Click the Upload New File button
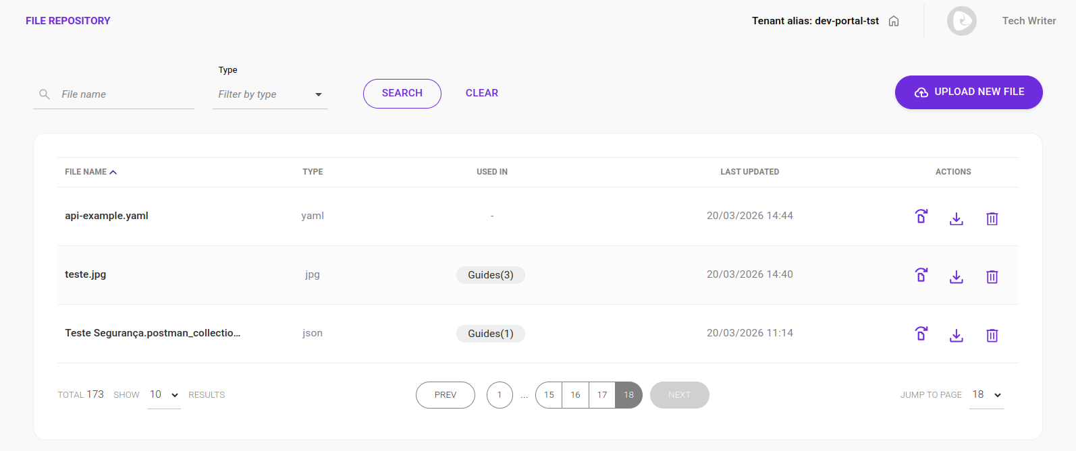This screenshot has width=1076, height=451. [x=968, y=92]
